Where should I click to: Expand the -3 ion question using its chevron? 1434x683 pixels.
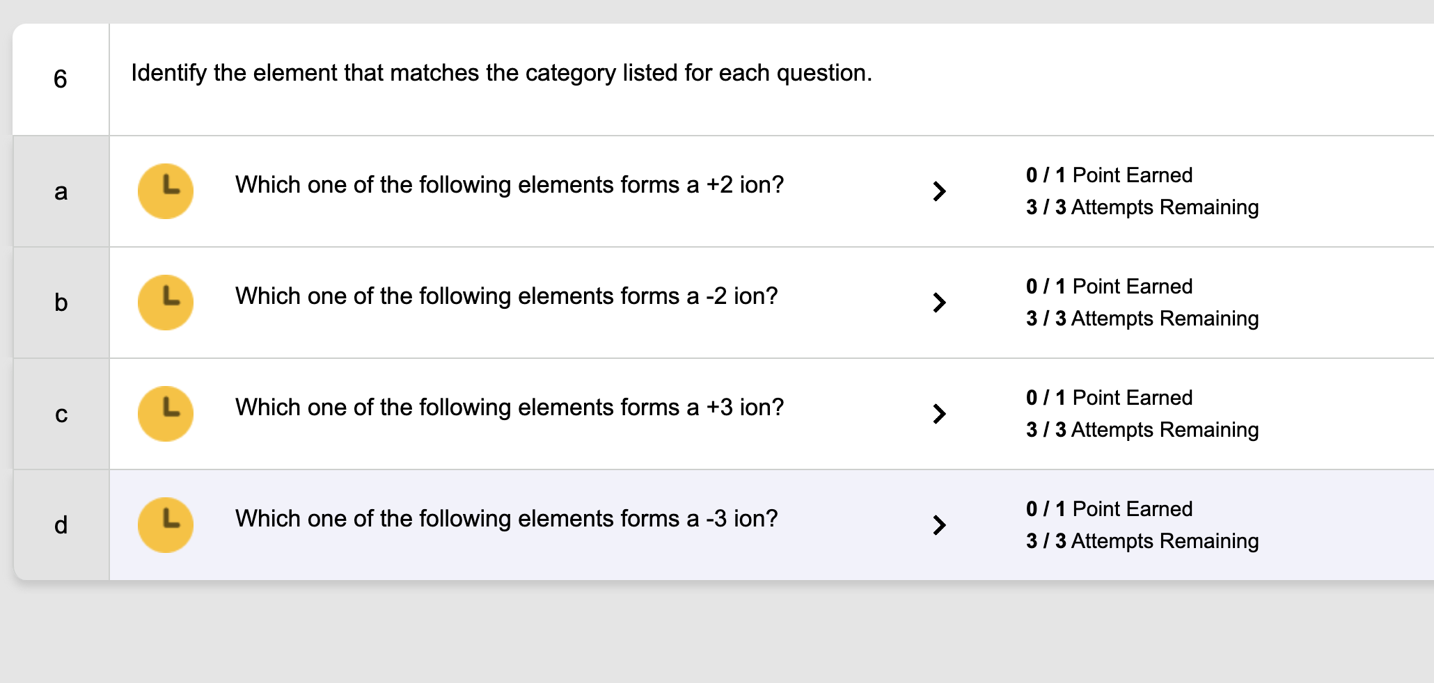coord(940,525)
